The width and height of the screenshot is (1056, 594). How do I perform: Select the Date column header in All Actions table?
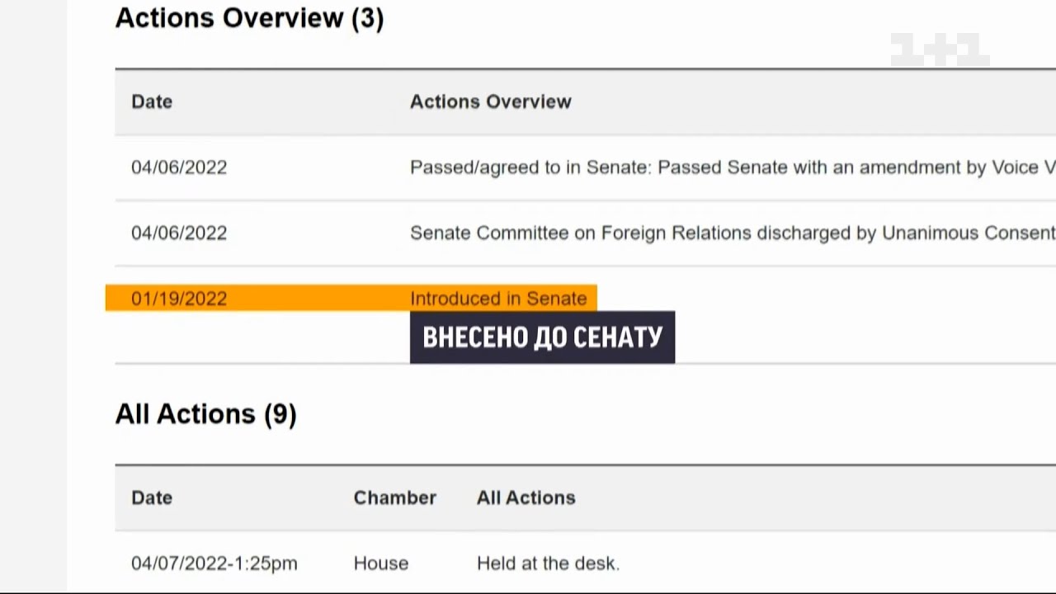[152, 497]
